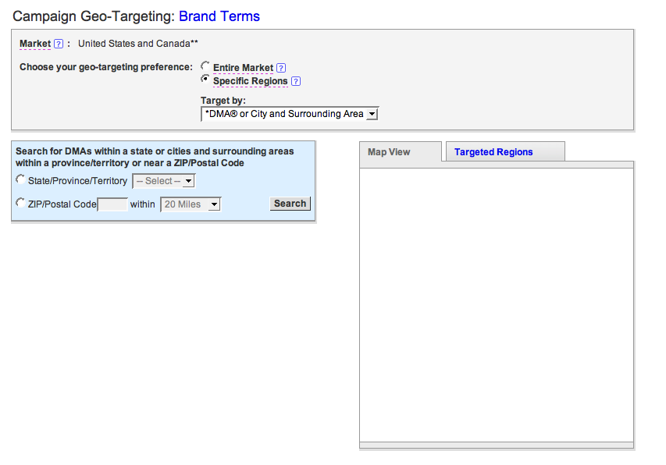This screenshot has height=465, width=666.
Task: Click the ZIP/Postal Code text field
Action: (x=112, y=204)
